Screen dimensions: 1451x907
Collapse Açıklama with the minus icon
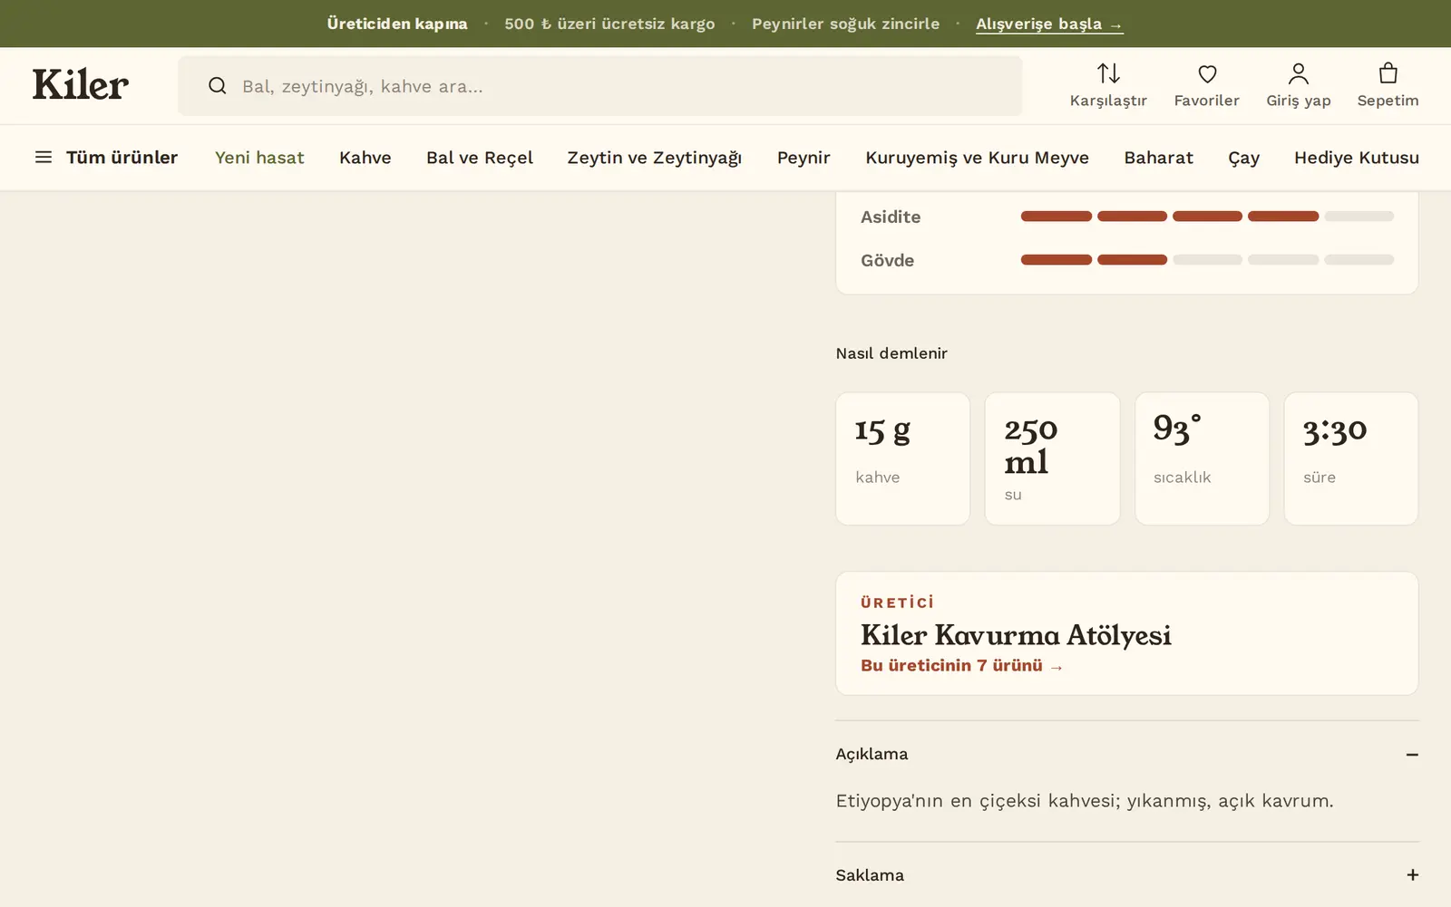[1412, 754]
